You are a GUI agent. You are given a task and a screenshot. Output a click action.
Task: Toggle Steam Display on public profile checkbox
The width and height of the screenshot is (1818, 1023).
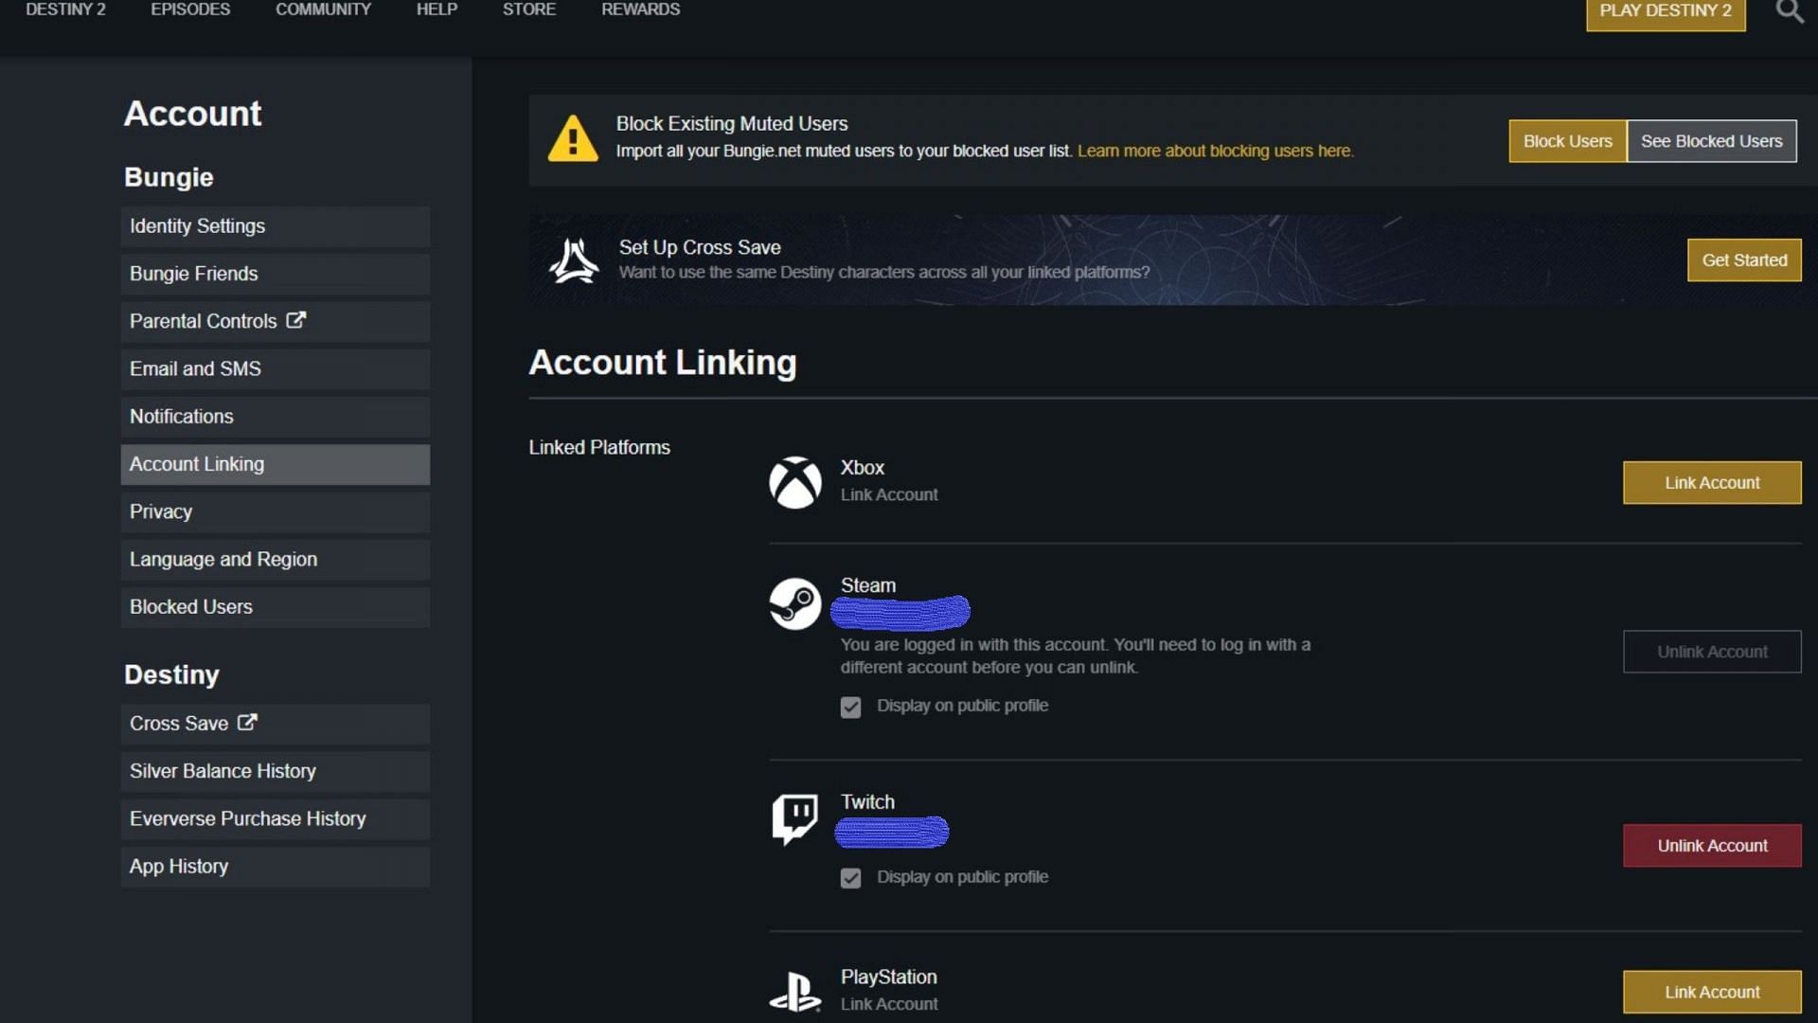tap(850, 708)
